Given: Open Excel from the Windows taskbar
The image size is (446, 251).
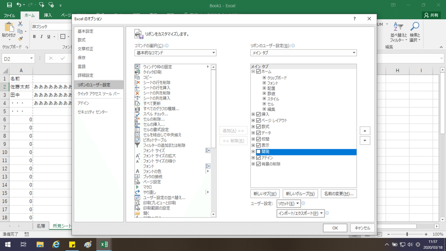Looking at the screenshot, I should tap(105, 244).
